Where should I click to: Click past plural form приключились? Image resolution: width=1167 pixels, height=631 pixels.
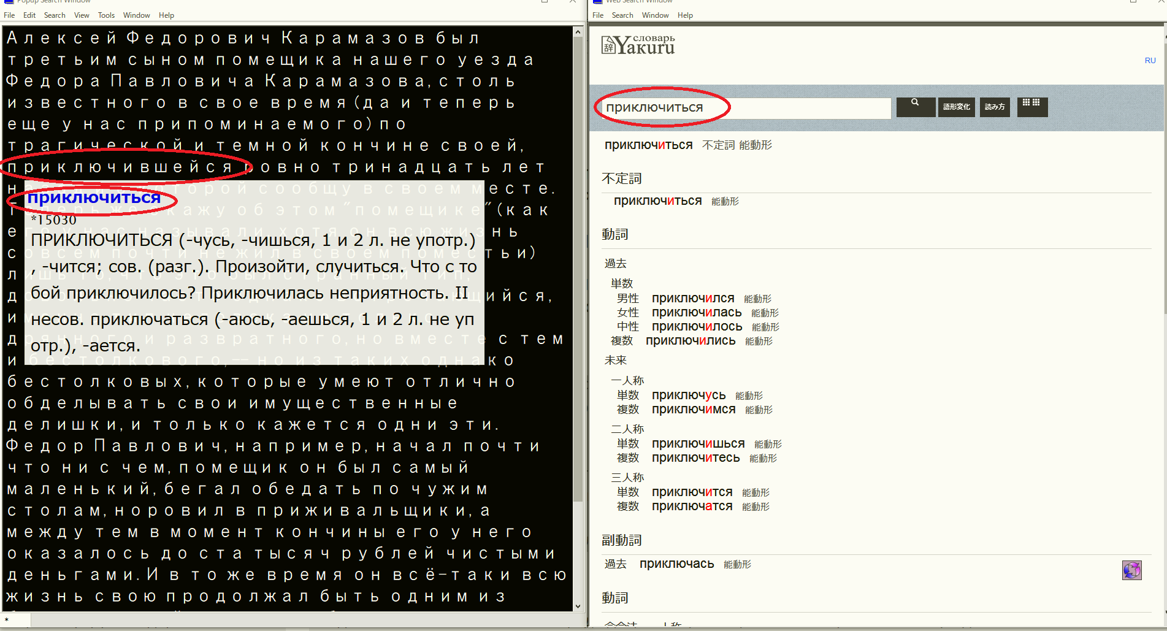click(x=691, y=340)
